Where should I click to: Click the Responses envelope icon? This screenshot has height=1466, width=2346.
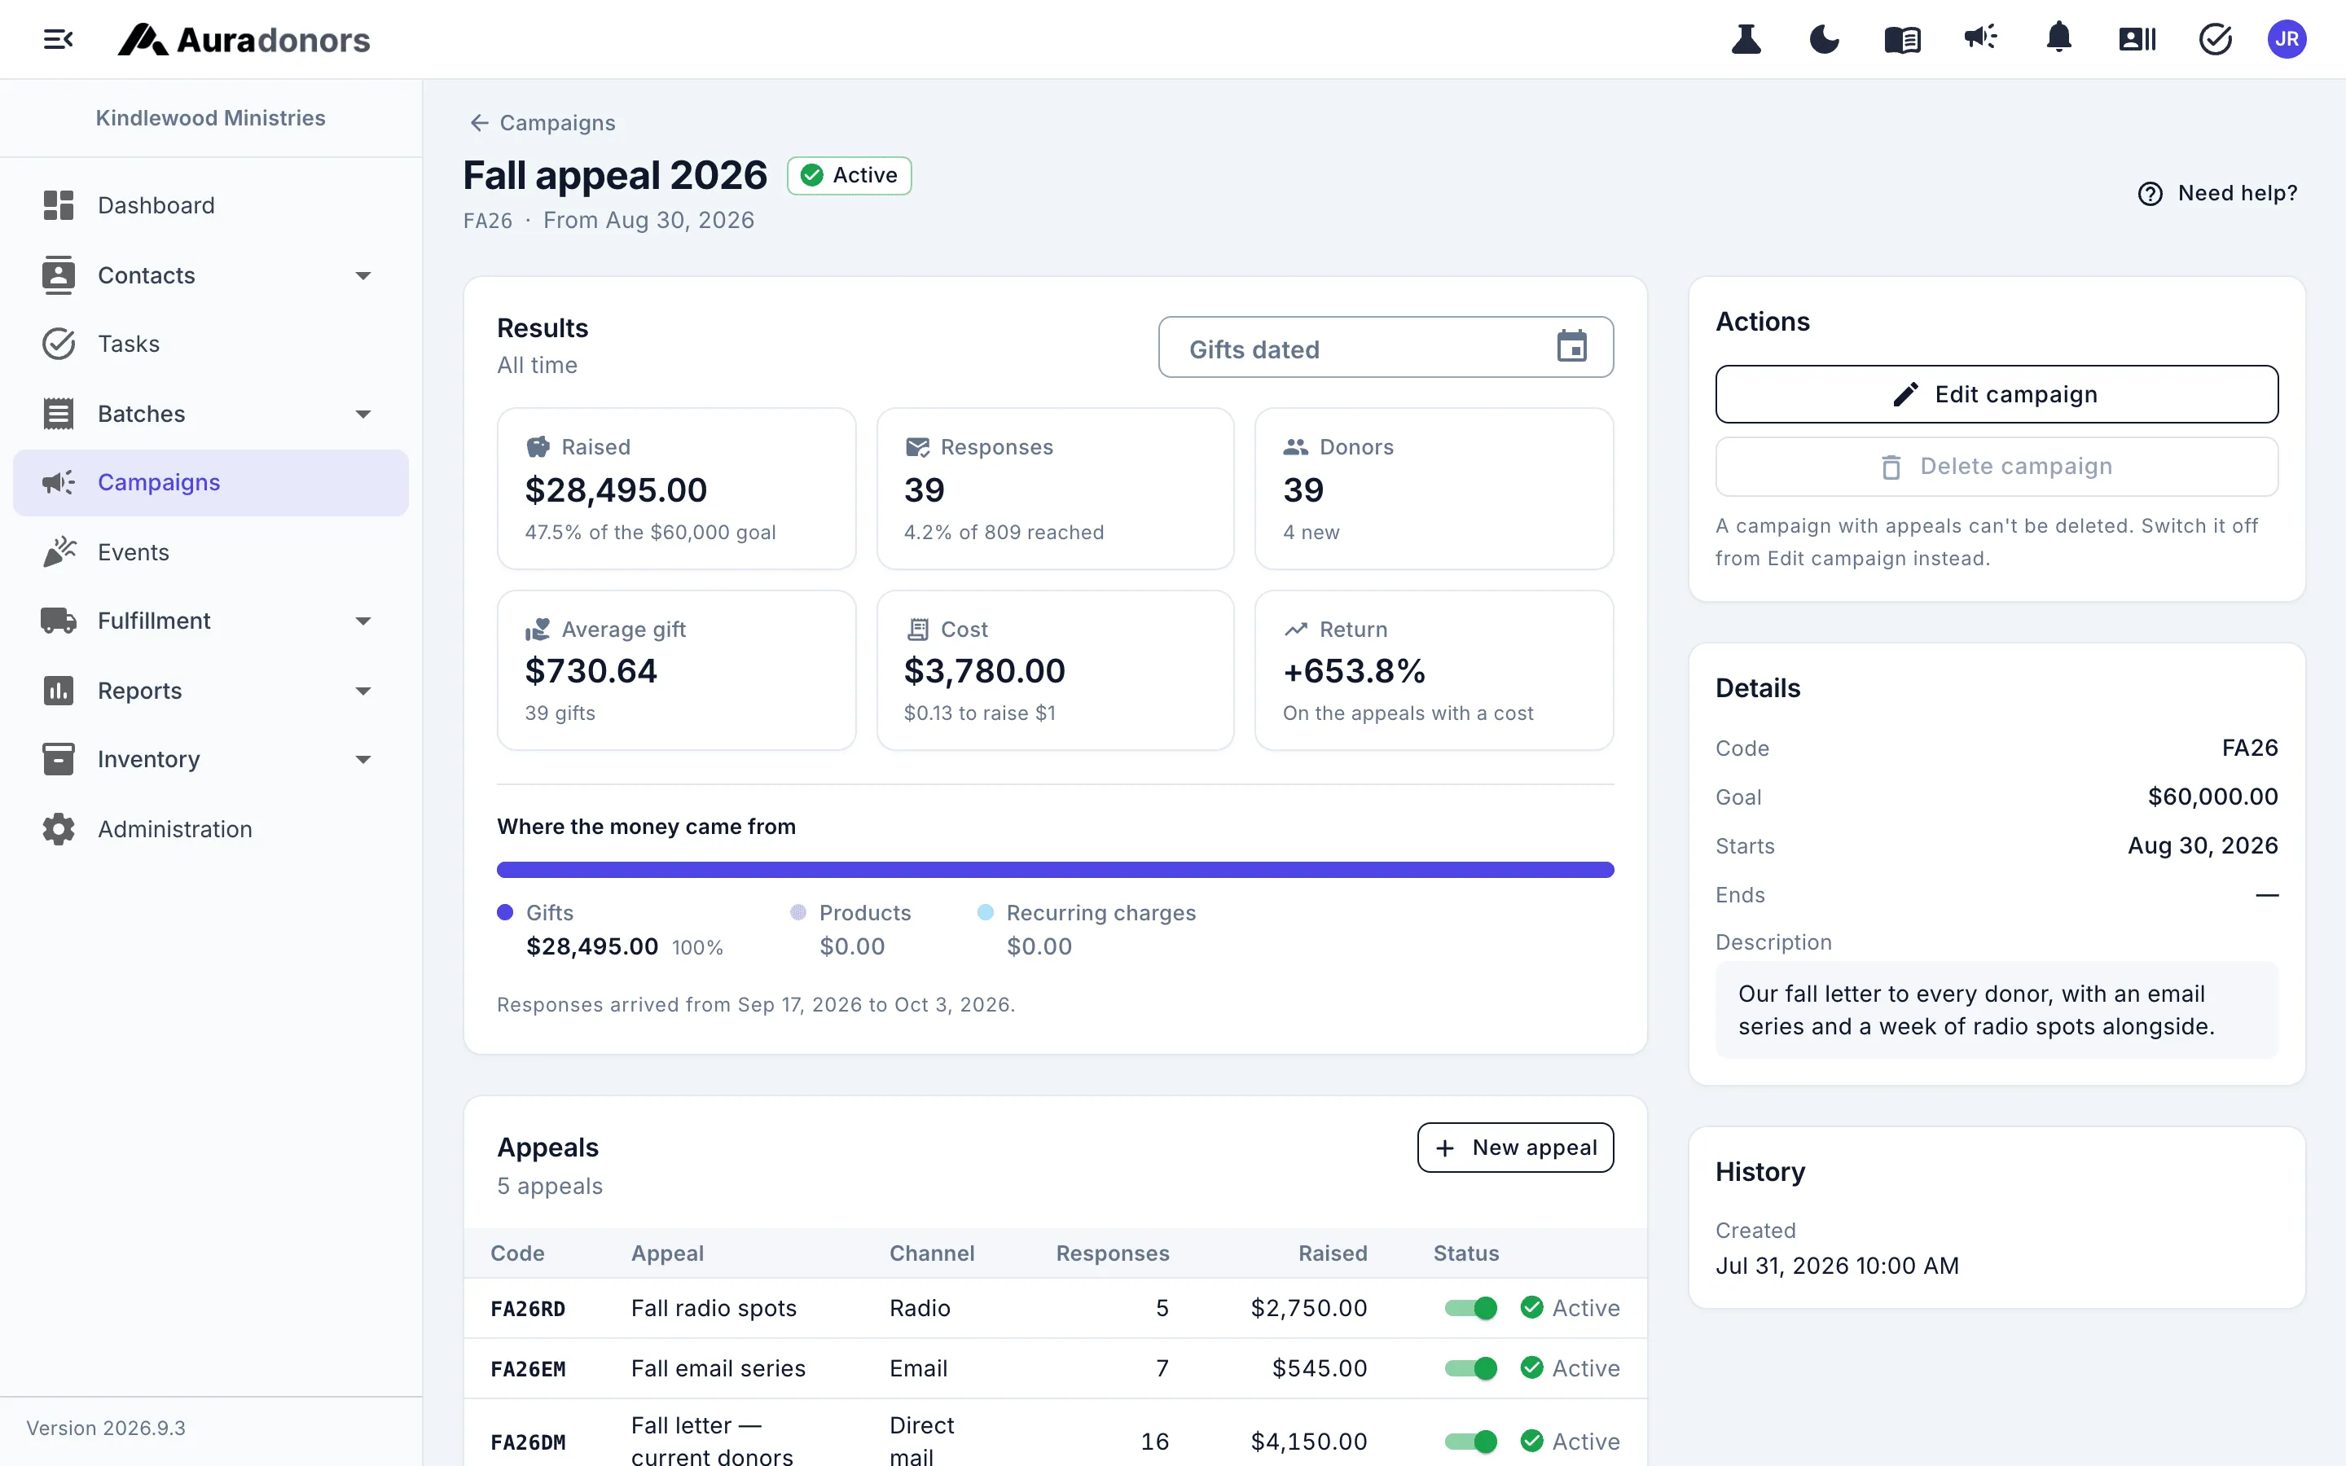pyautogui.click(x=917, y=447)
